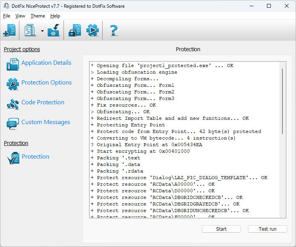
Task: Click the 'Dialog\LAZ_PIC_DIALOG_TEMPLATE' log line
Action: point(179,178)
